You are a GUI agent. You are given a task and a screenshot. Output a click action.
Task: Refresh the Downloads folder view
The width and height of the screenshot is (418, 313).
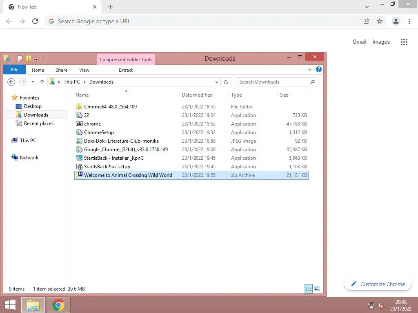(225, 82)
